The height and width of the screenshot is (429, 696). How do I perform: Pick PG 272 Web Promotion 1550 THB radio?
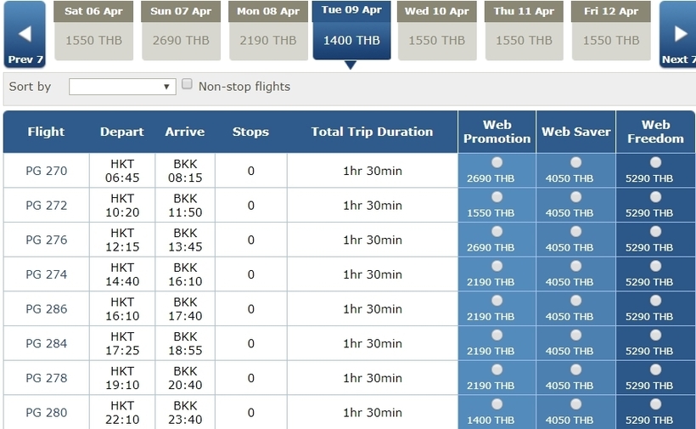pyautogui.click(x=497, y=197)
